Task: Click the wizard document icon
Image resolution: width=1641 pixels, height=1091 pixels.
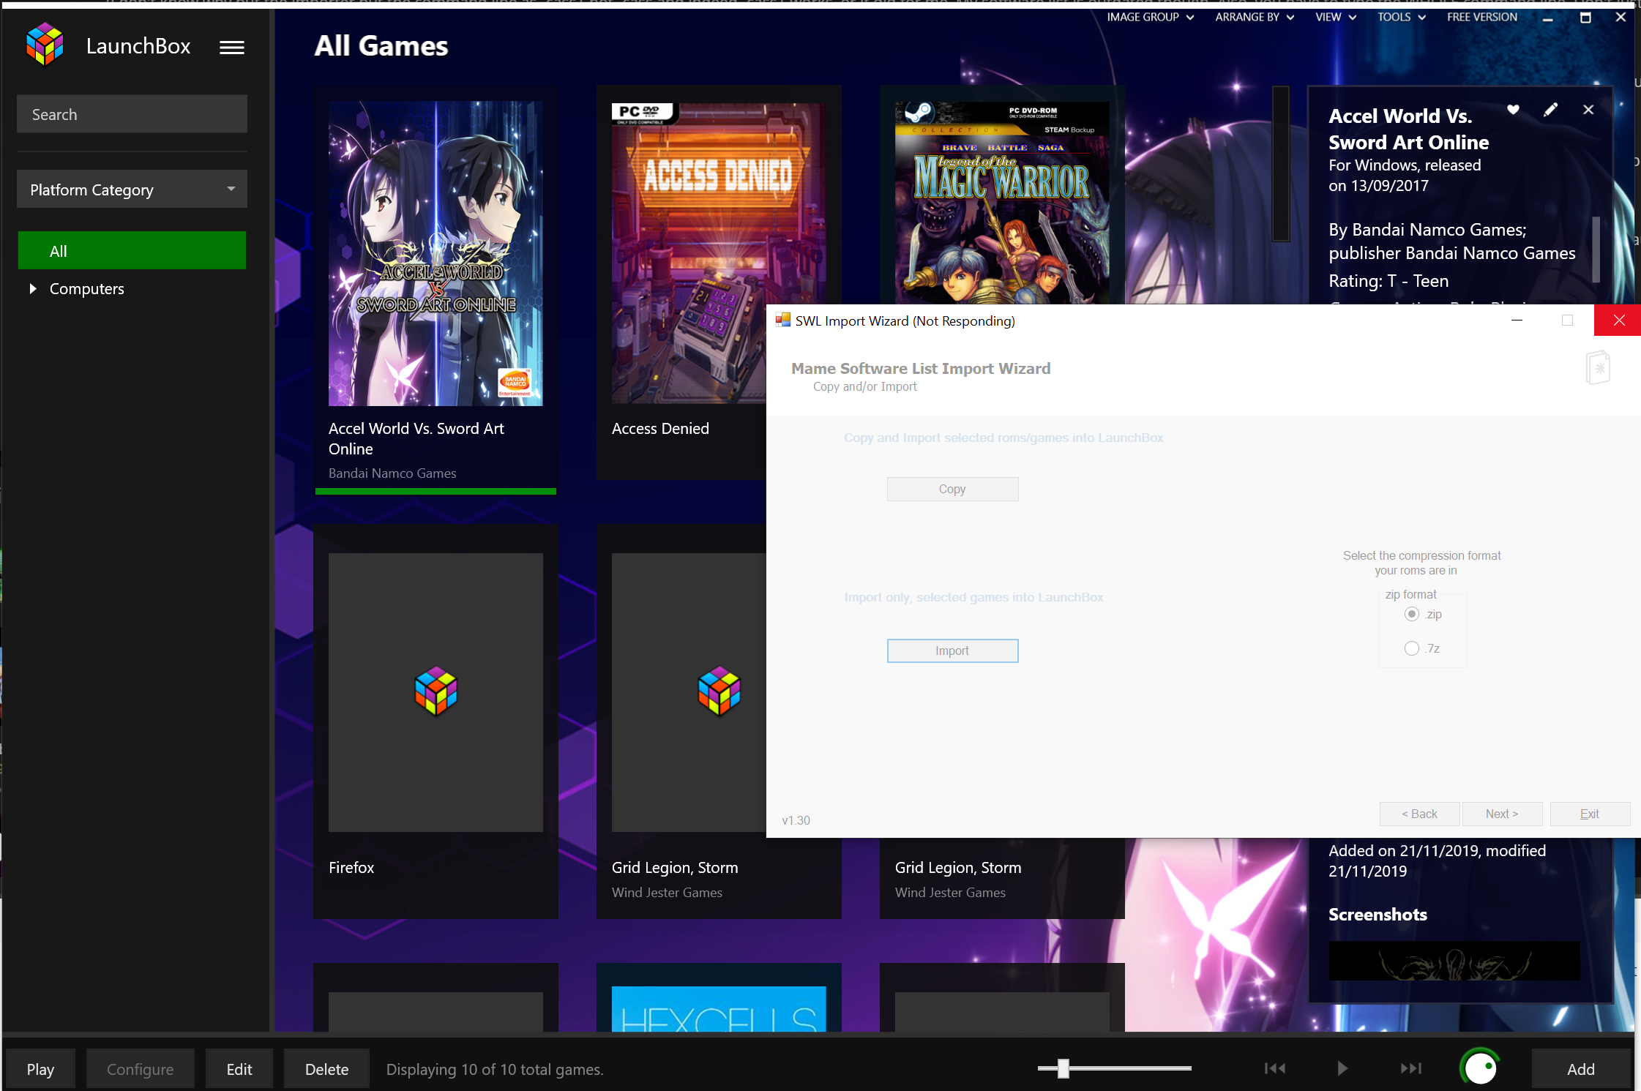Action: [1598, 367]
